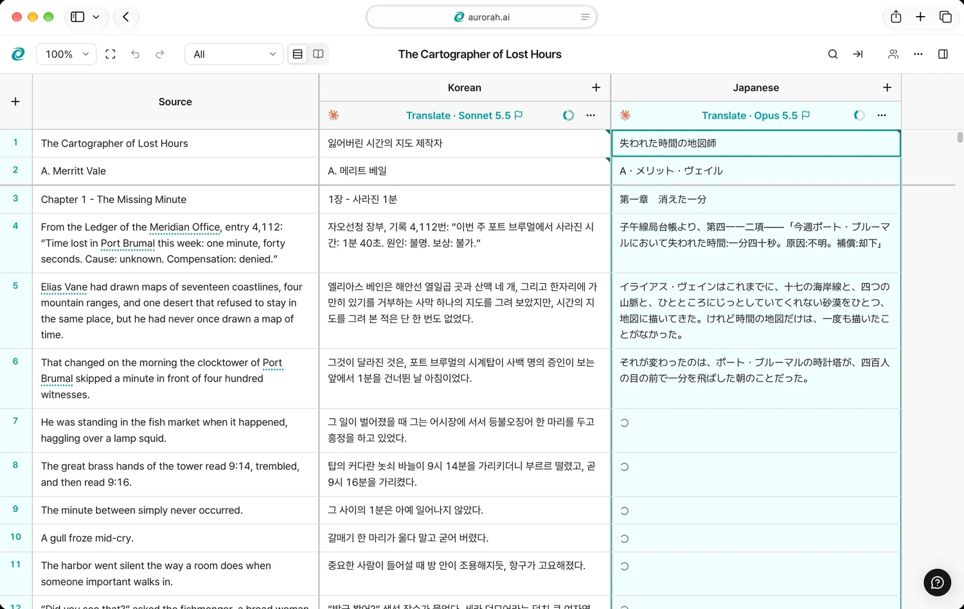Switch to row list view
The height and width of the screenshot is (609, 964).
298,55
